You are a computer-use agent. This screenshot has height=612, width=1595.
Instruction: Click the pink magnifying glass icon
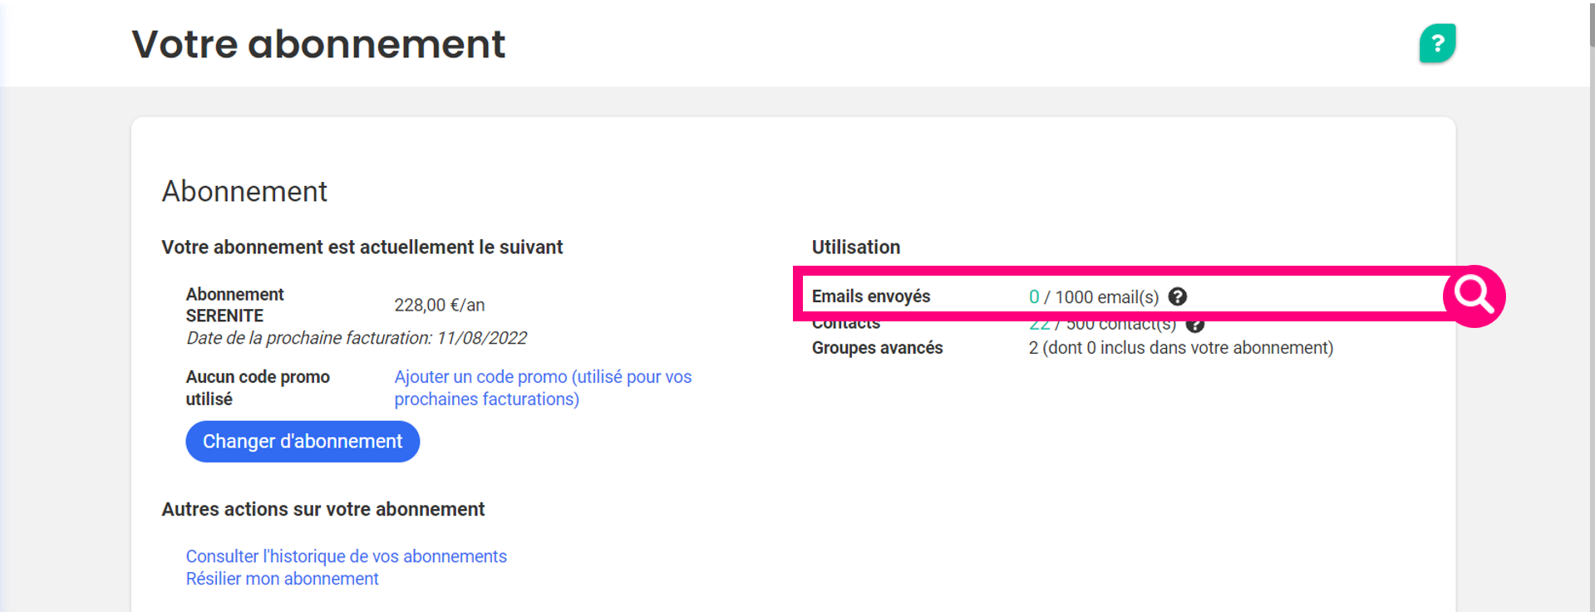(1474, 296)
